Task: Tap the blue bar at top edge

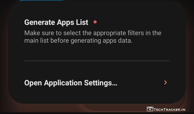Action: pyautogui.click(x=42, y=1)
